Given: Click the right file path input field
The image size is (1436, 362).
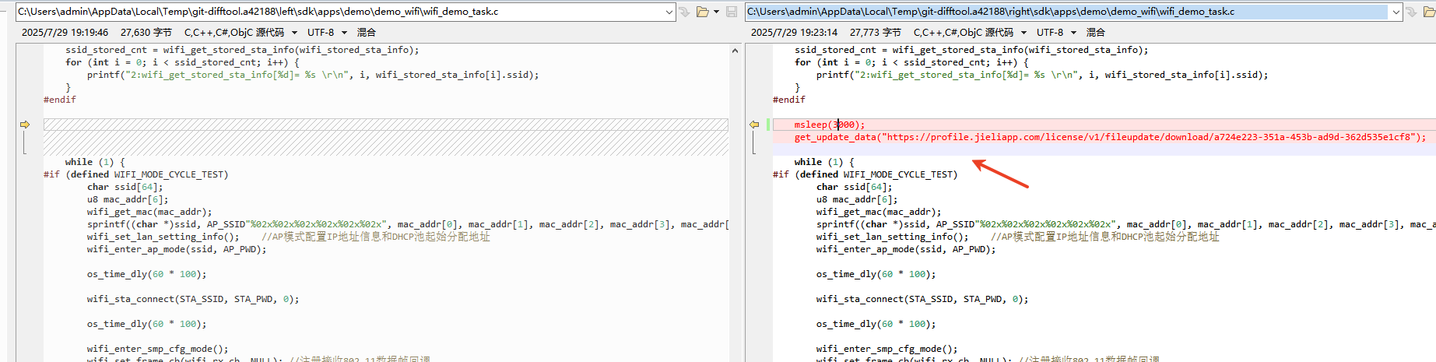Looking at the screenshot, I should pos(1067,12).
